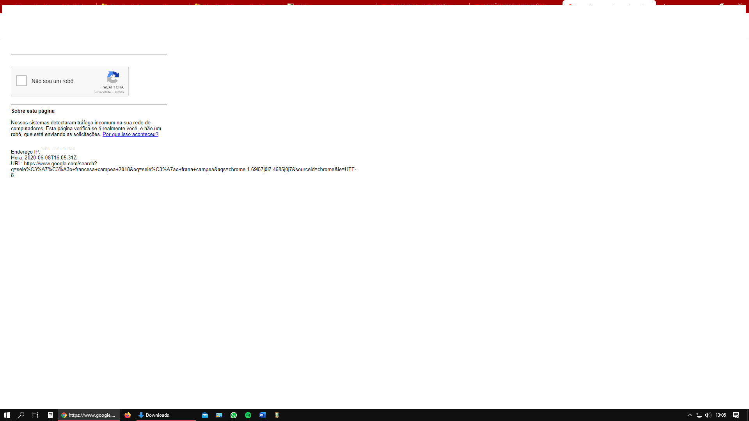Open the notification action center

(736, 415)
